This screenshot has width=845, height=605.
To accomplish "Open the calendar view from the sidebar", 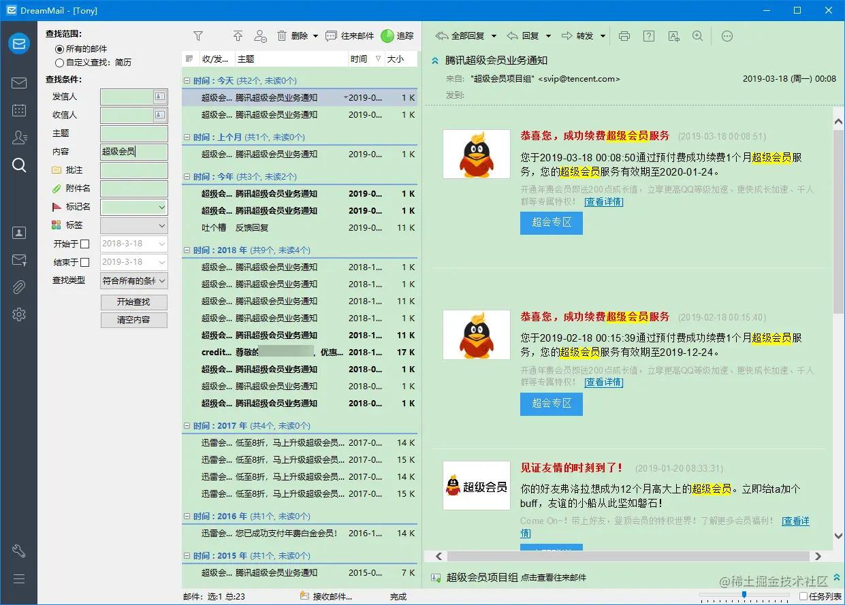I will (x=19, y=110).
